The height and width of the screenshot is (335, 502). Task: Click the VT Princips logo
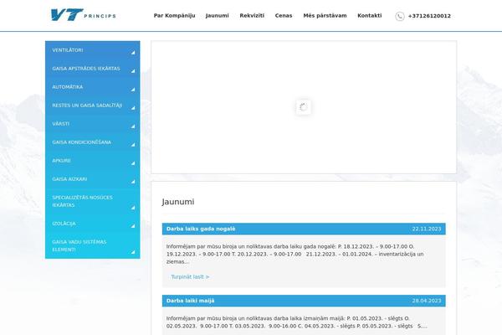tap(83, 15)
